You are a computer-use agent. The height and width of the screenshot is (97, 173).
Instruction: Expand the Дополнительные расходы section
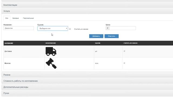click(87, 87)
